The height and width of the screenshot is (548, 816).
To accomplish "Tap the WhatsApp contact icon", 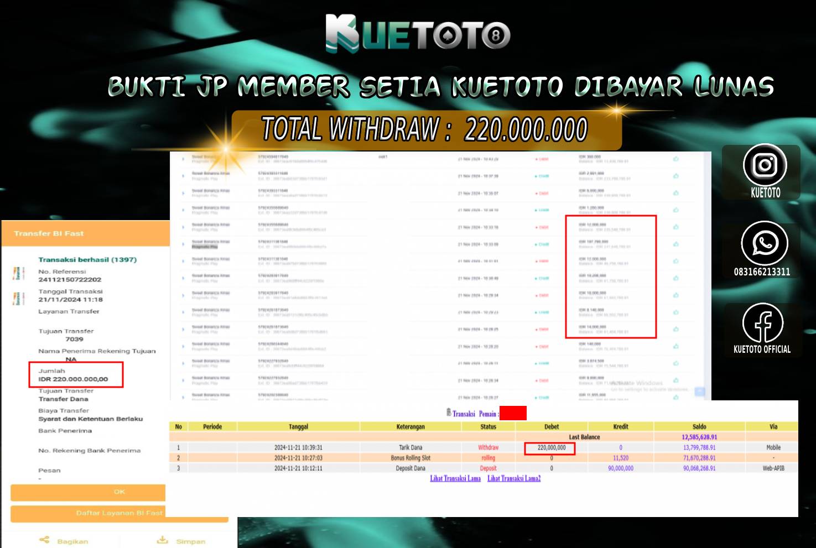I will pos(765,243).
